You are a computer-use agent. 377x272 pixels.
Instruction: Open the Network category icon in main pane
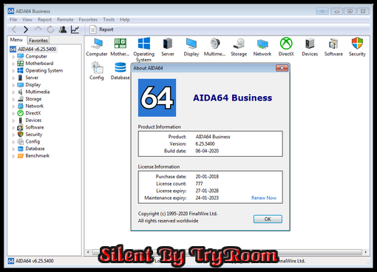262,47
